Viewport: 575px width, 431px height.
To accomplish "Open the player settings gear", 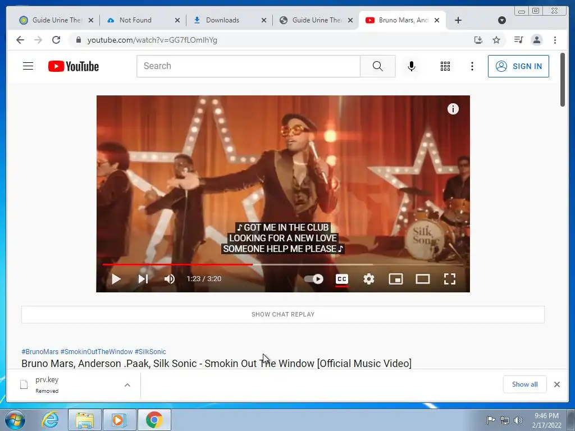I will pos(369,279).
